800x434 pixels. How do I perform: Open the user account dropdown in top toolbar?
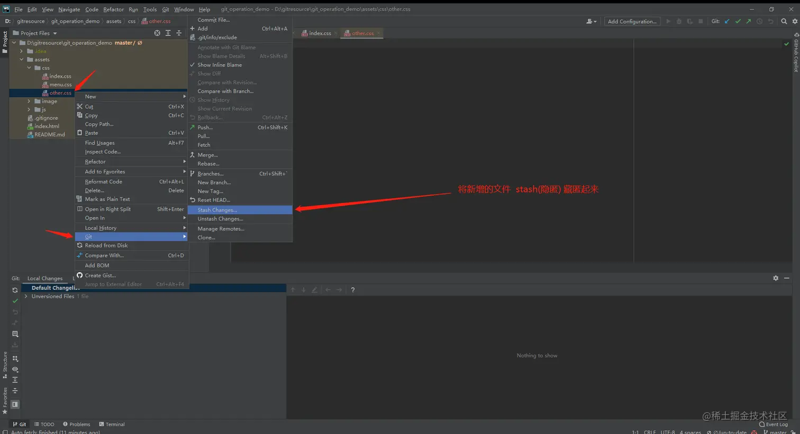591,21
